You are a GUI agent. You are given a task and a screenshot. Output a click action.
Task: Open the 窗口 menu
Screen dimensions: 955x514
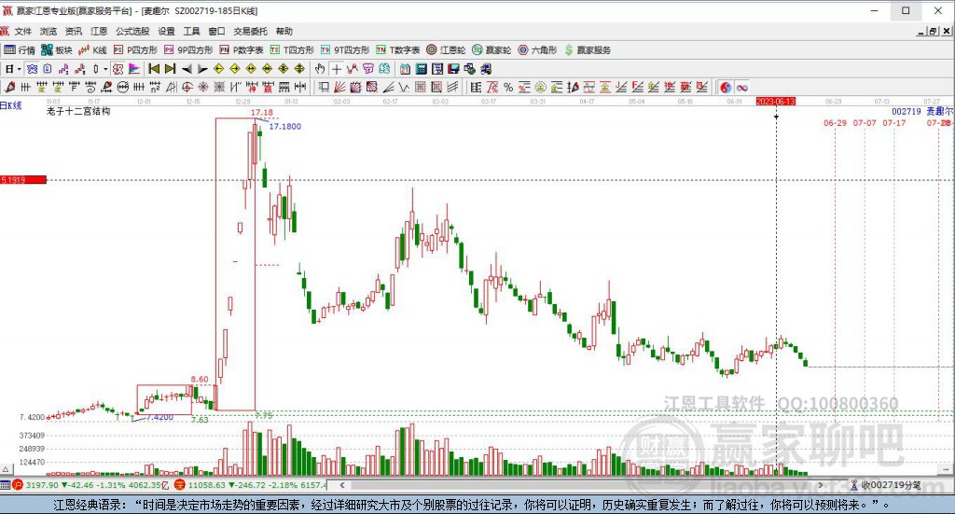click(216, 31)
